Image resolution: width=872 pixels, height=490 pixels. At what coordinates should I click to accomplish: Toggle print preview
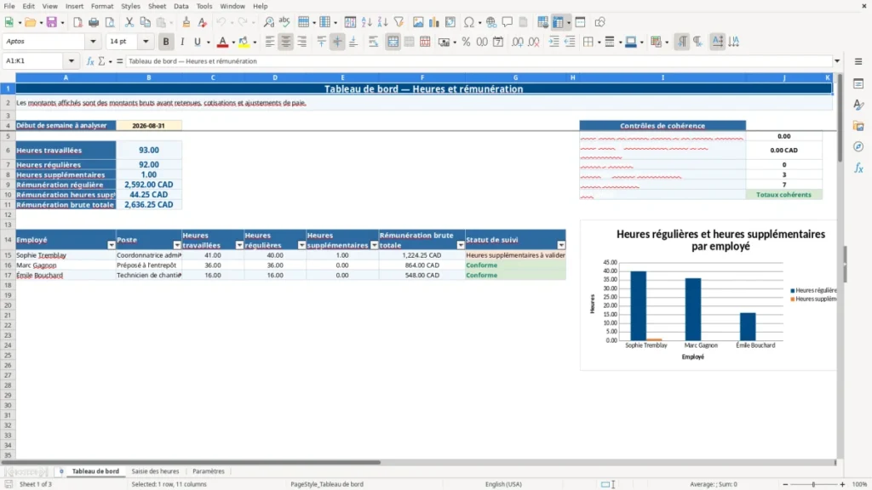coord(110,22)
